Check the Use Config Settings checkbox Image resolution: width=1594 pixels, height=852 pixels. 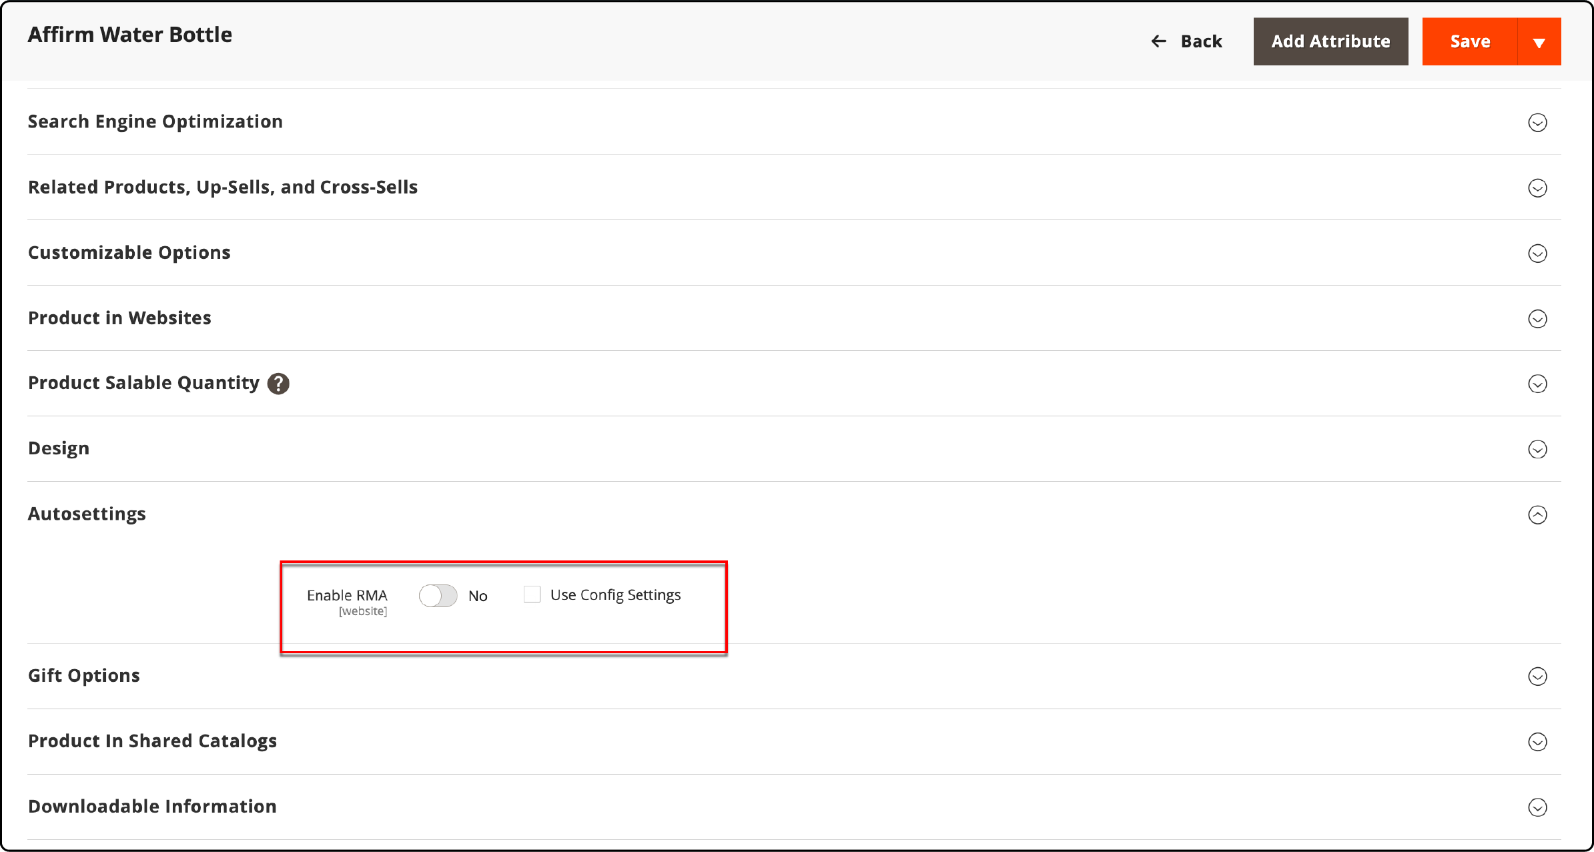(530, 594)
